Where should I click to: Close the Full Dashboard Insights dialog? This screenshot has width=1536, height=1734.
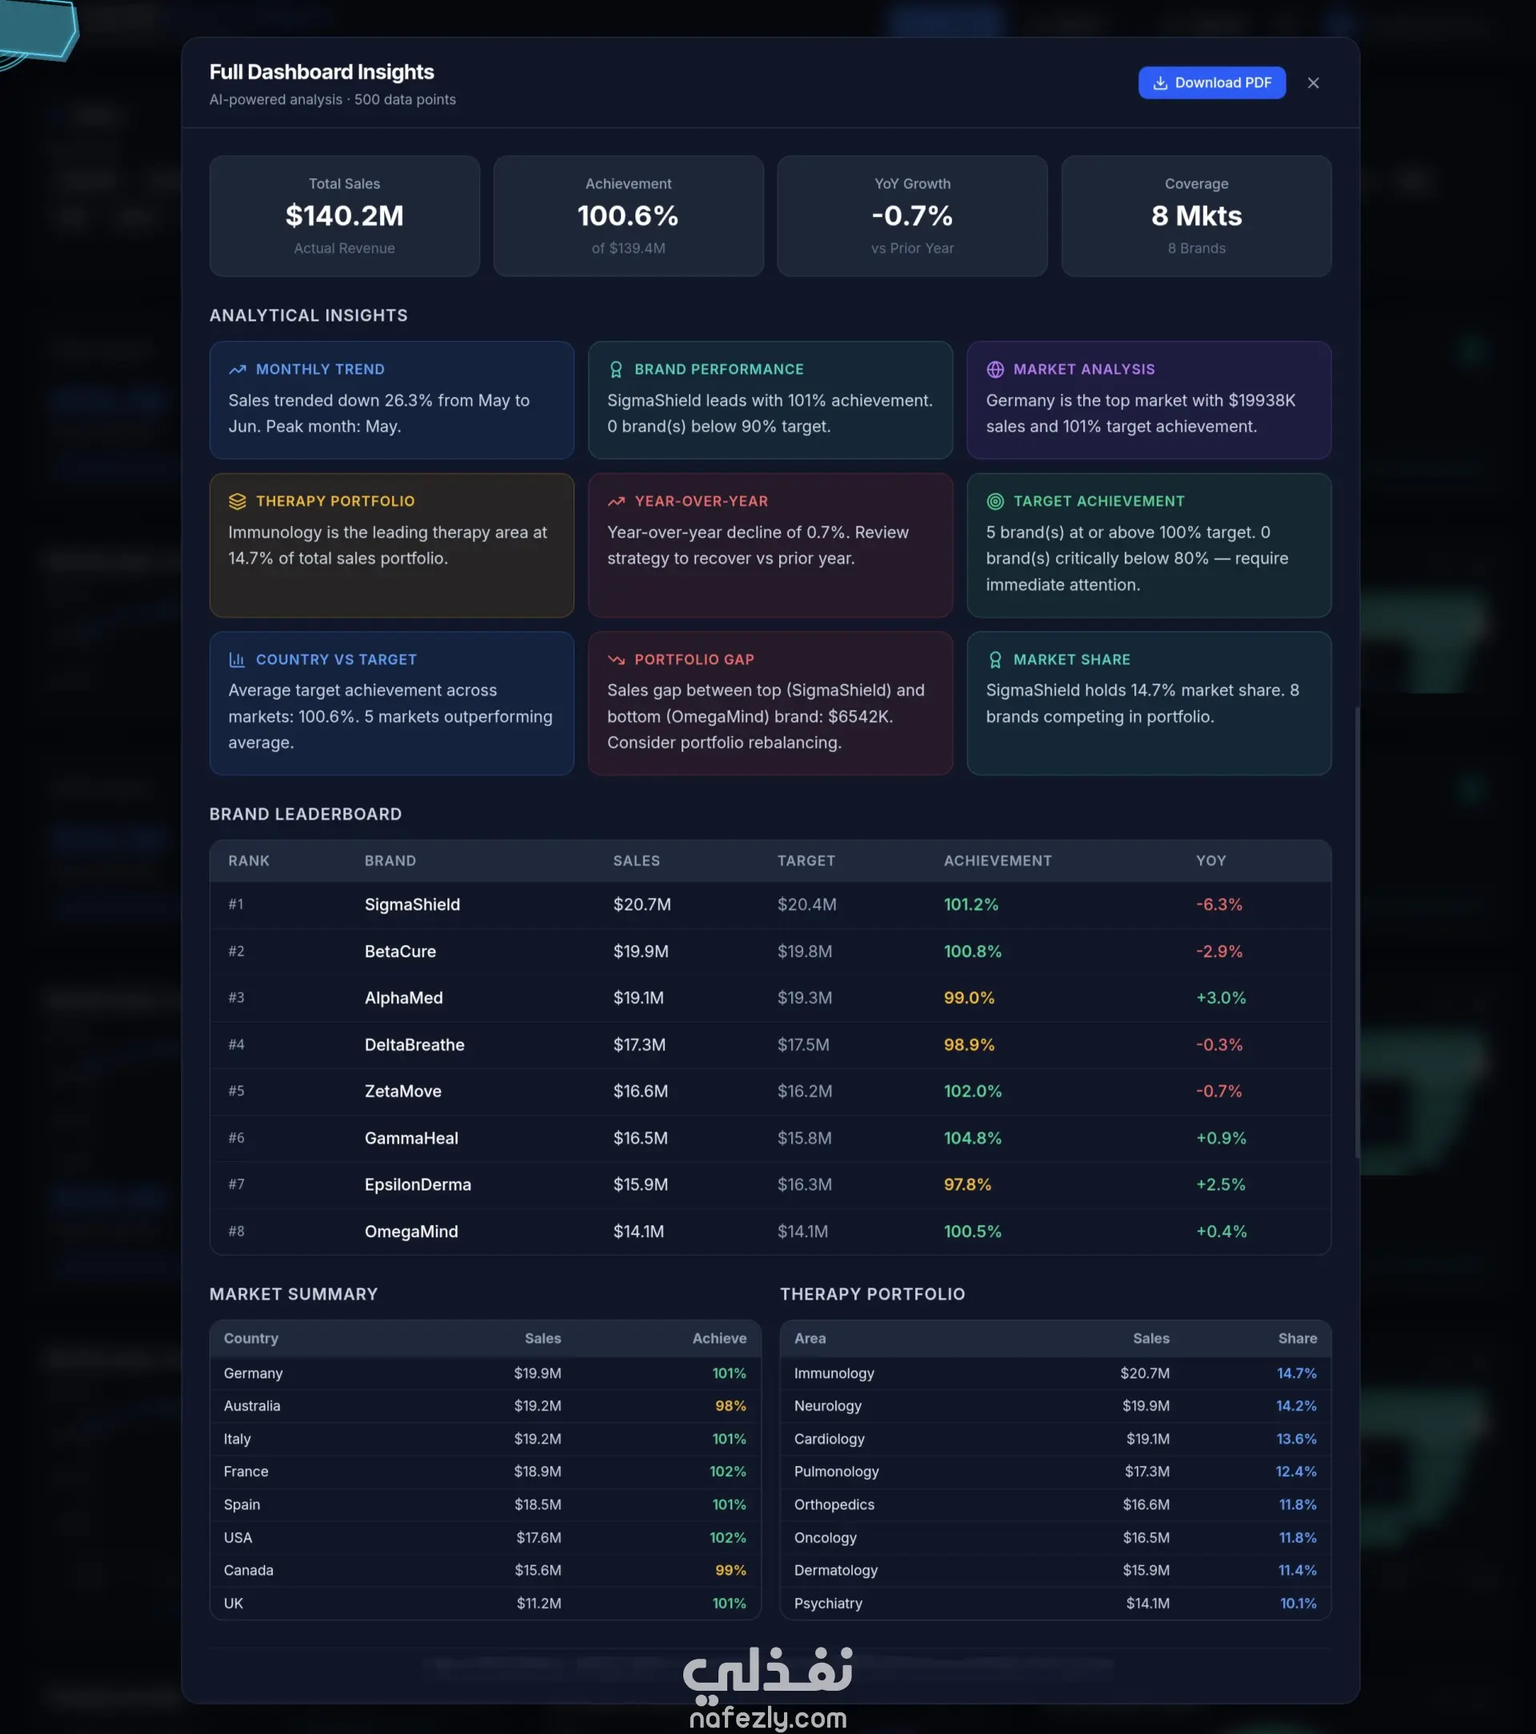tap(1313, 82)
